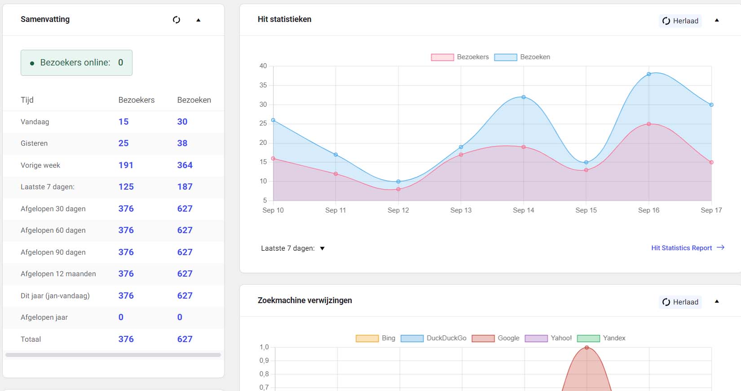The image size is (741, 391).
Task: Toggle the Yandex legend series
Action: click(x=601, y=338)
